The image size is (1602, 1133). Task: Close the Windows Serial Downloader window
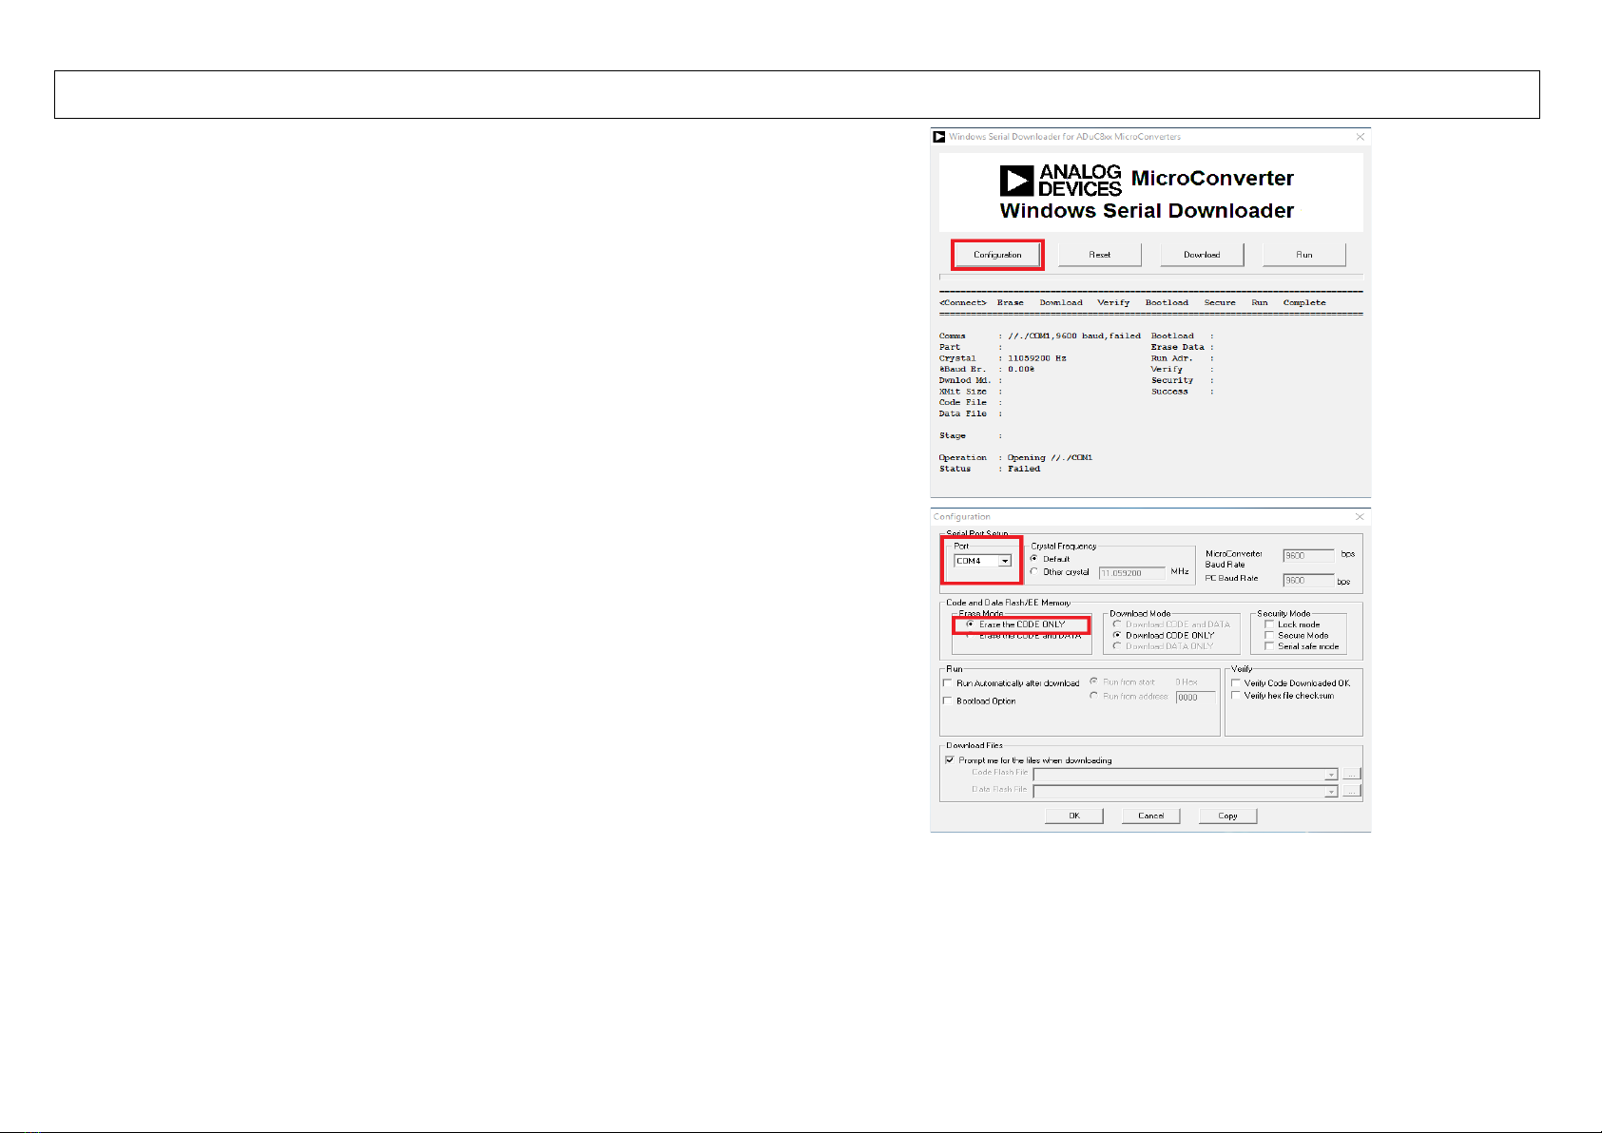coord(1361,137)
